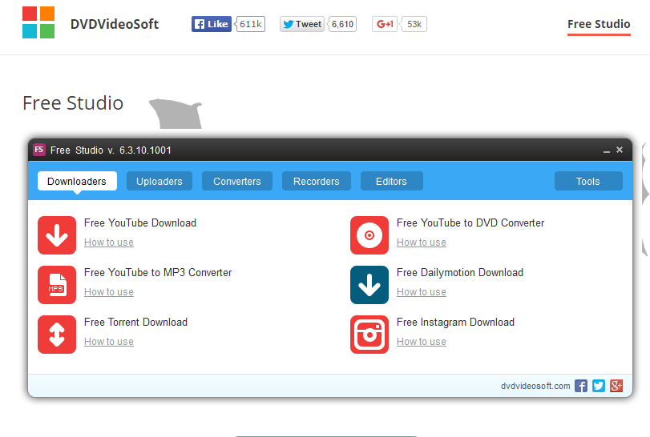Open the Tools tab
The image size is (650, 437).
588,181
